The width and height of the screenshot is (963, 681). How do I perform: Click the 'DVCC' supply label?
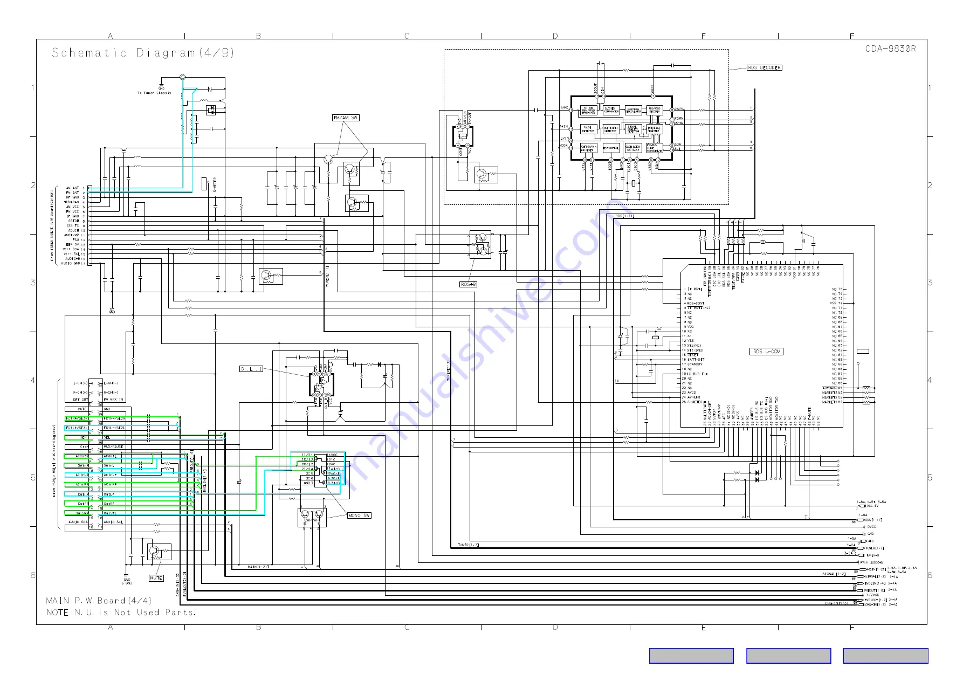coord(872,527)
